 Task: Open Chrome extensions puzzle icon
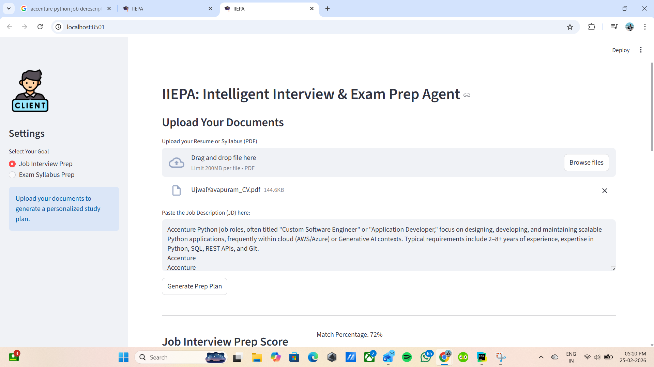coord(592,27)
